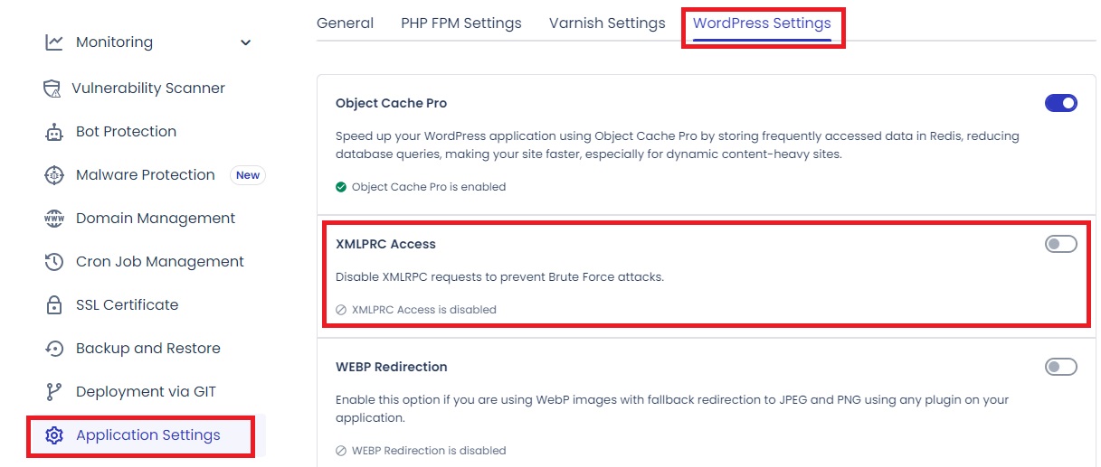Click the Application Settings gear icon
The width and height of the screenshot is (1101, 467).
click(54, 435)
